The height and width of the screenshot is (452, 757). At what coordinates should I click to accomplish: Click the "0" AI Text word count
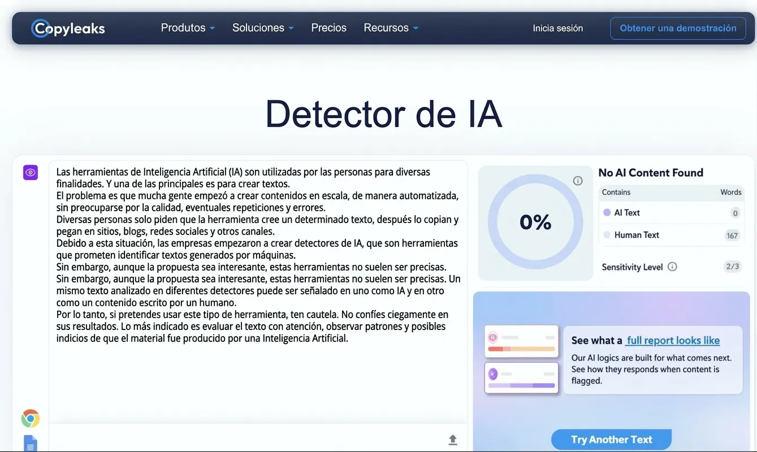(735, 213)
